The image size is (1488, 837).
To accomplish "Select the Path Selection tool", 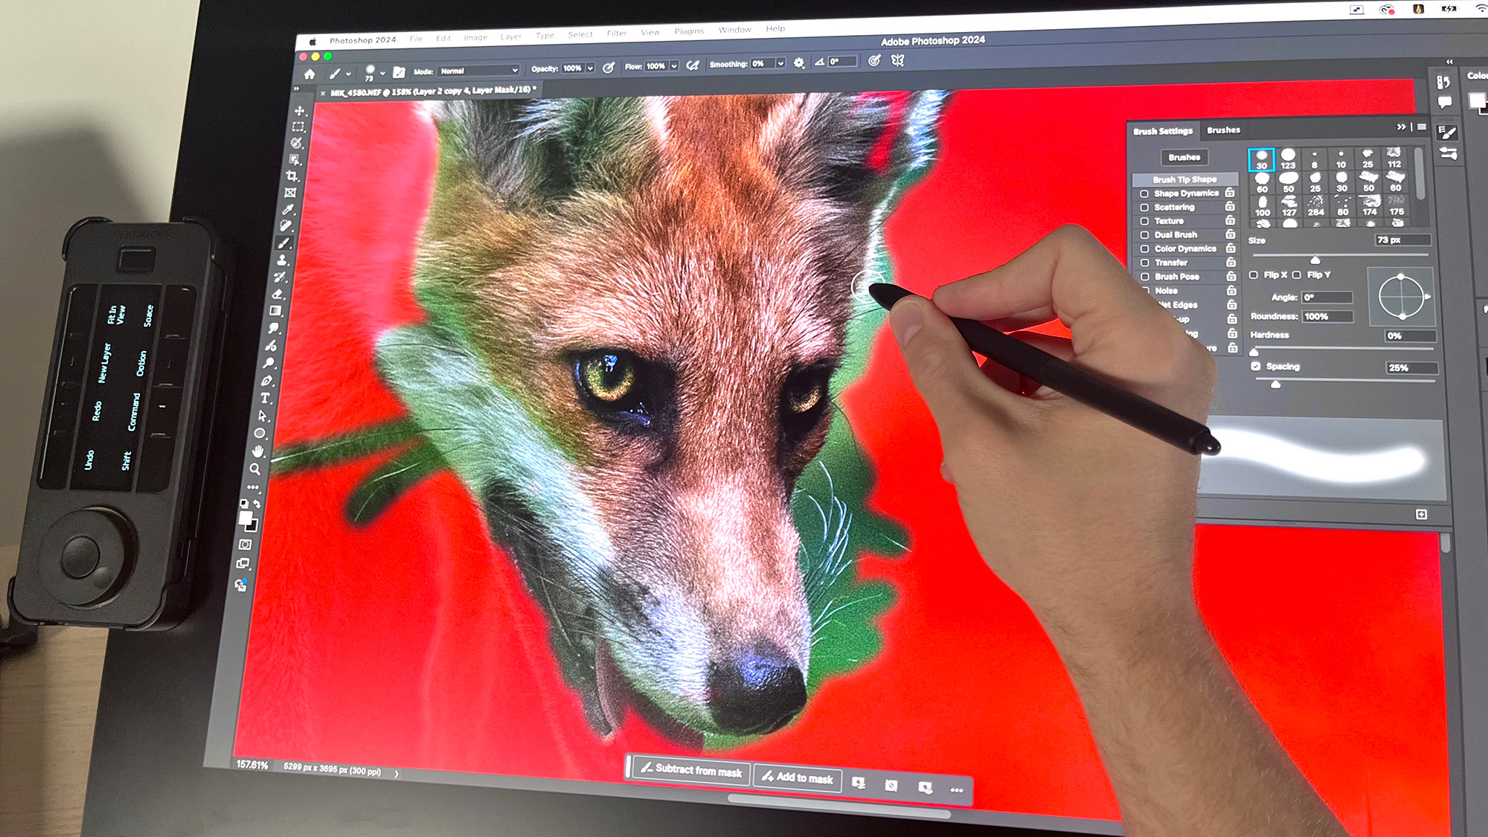I will pos(263,416).
